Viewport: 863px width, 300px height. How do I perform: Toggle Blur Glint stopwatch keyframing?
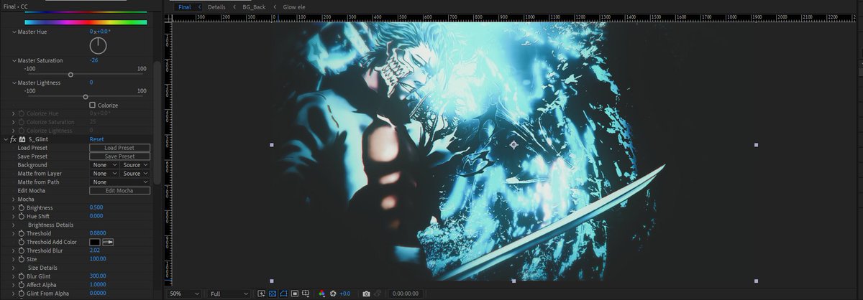[22, 276]
